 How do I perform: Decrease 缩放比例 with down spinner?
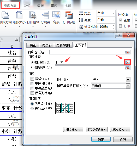pyautogui.click(x=113, y=28)
